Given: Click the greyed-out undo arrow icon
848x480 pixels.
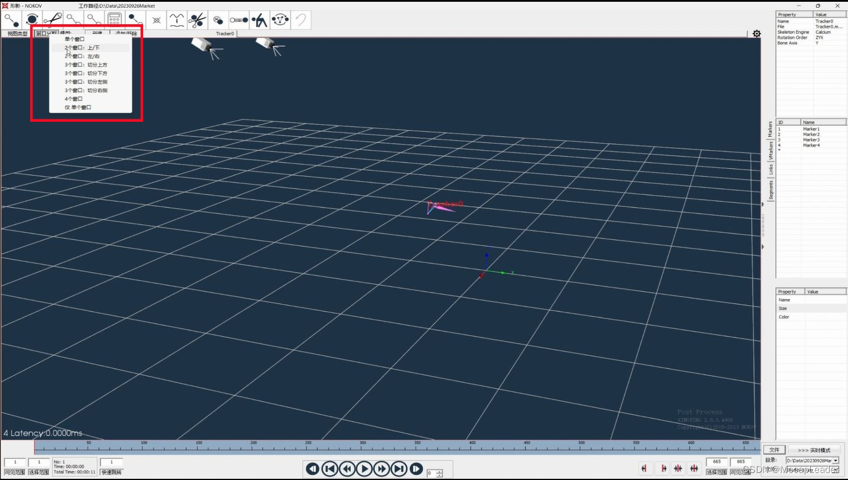Looking at the screenshot, I should 301,20.
